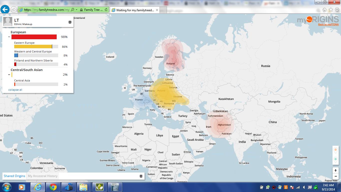The width and height of the screenshot is (341, 192).
Task: Click the myOrigins logo
Action: click(x=318, y=19)
